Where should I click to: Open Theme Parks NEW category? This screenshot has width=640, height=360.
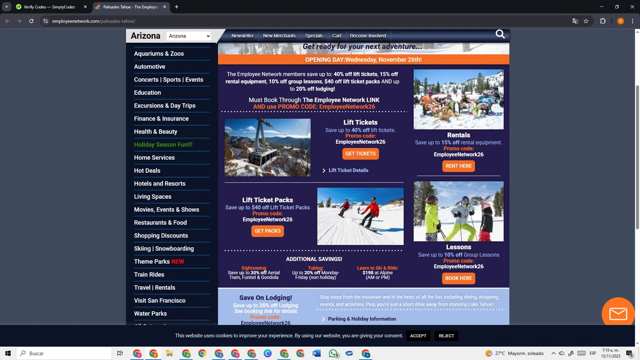click(159, 262)
